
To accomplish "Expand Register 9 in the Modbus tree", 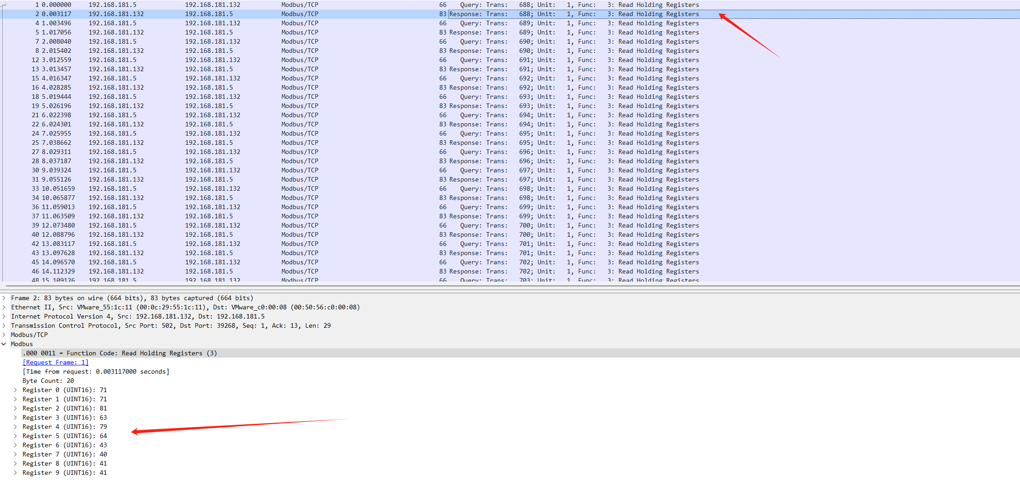I will tap(16, 473).
